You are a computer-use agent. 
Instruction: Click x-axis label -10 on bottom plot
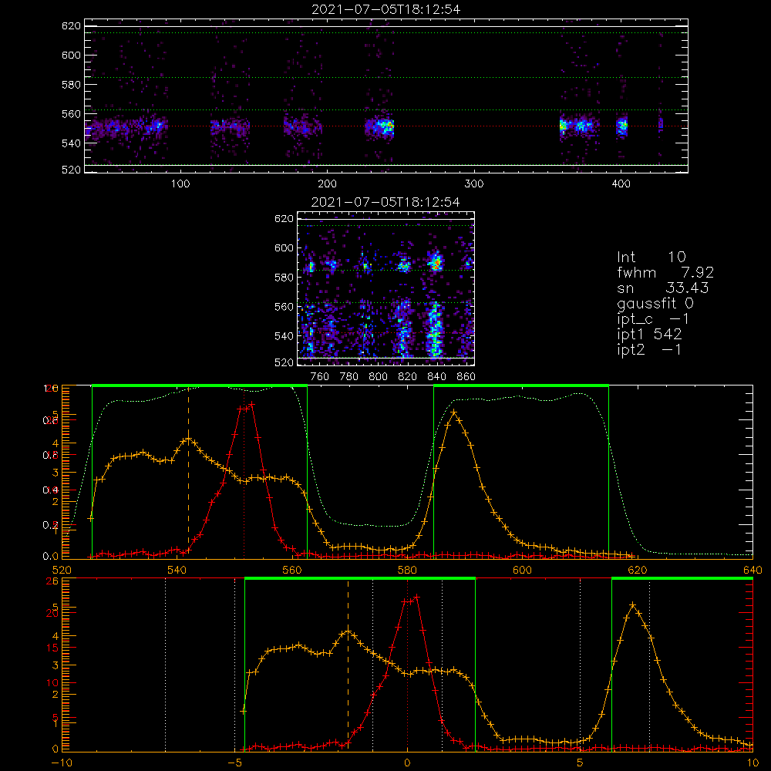(62, 763)
